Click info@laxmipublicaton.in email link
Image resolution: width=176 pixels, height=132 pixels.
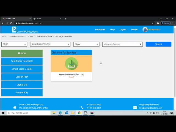tap(149, 105)
